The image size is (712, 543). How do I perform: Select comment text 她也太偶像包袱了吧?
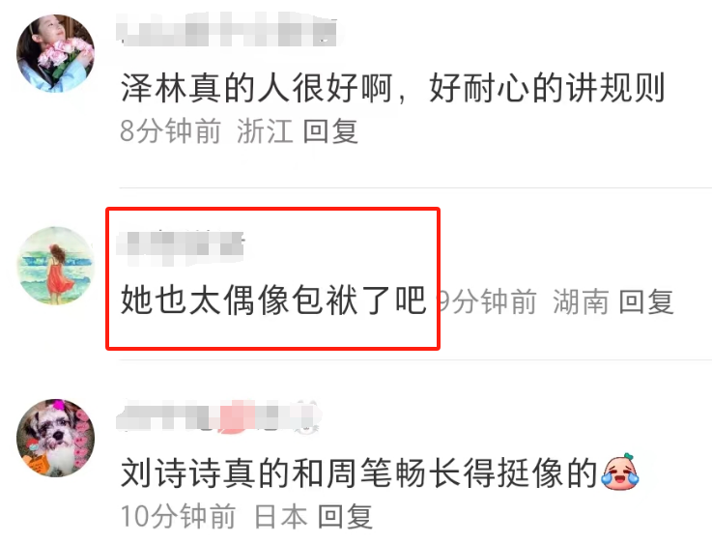pos(273,300)
